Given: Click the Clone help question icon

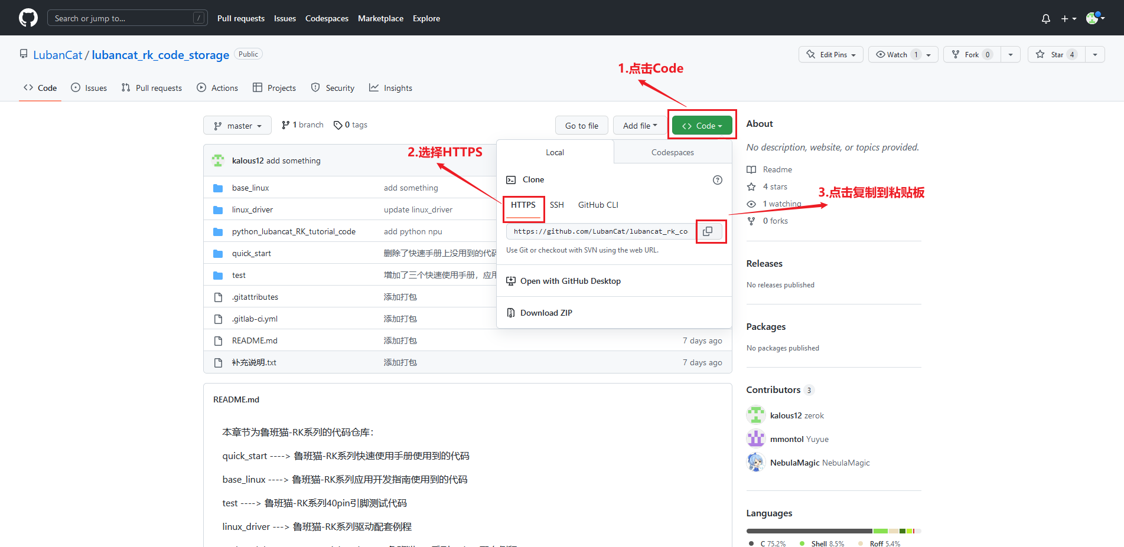Looking at the screenshot, I should (717, 180).
